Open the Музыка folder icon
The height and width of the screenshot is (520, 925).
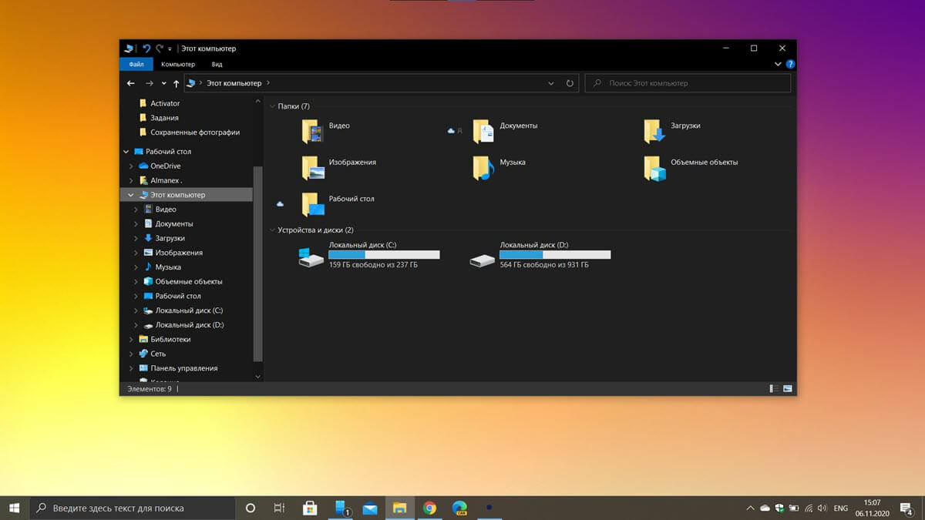click(x=483, y=168)
